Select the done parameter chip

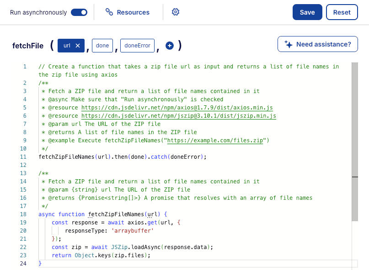coord(102,46)
